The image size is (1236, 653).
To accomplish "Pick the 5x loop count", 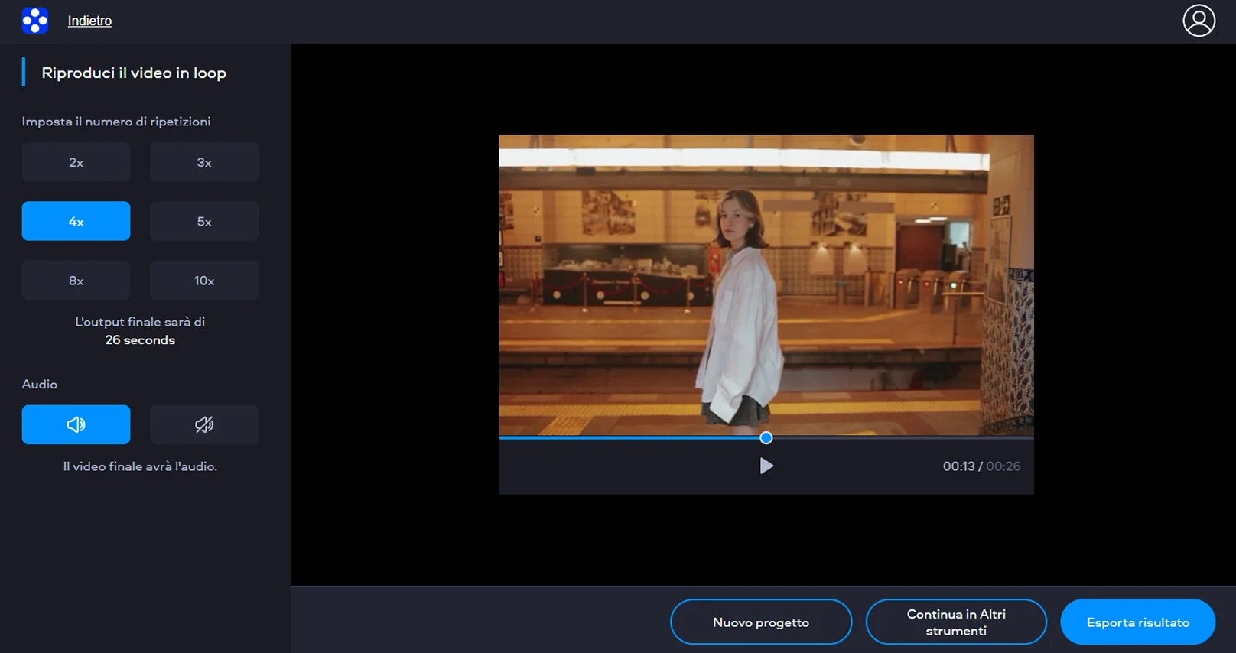I will coord(204,221).
